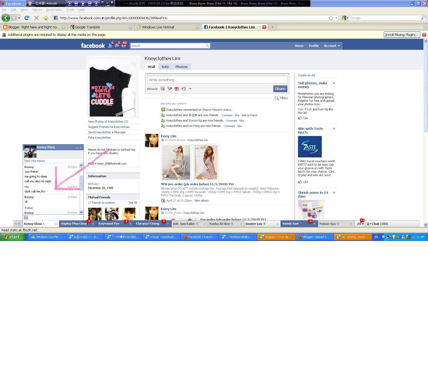Skip to previous track in music player
Viewport: 428px width, 367px height.
tap(76, 3)
